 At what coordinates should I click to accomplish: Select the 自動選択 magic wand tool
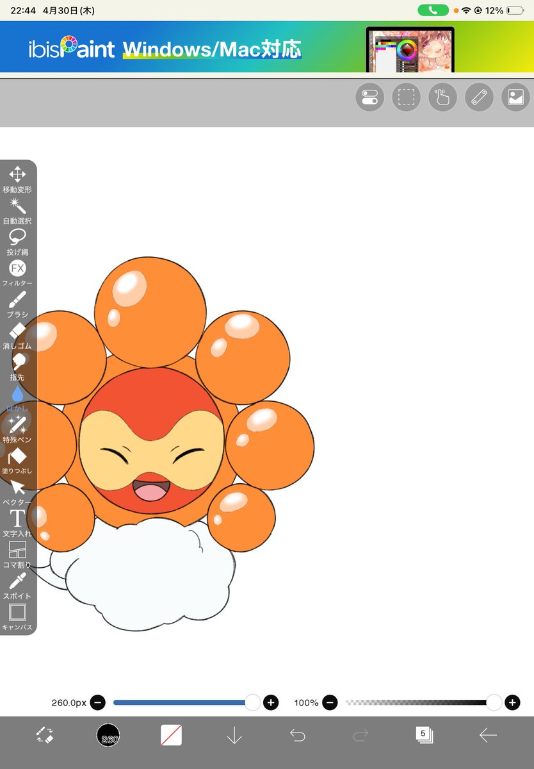tap(17, 210)
